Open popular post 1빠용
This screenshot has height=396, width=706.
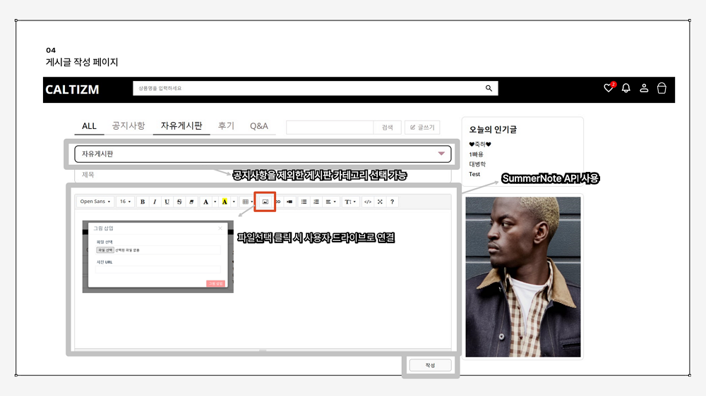click(x=476, y=154)
